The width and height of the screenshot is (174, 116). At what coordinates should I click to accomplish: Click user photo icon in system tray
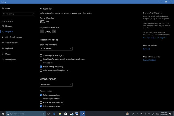pos(127,114)
